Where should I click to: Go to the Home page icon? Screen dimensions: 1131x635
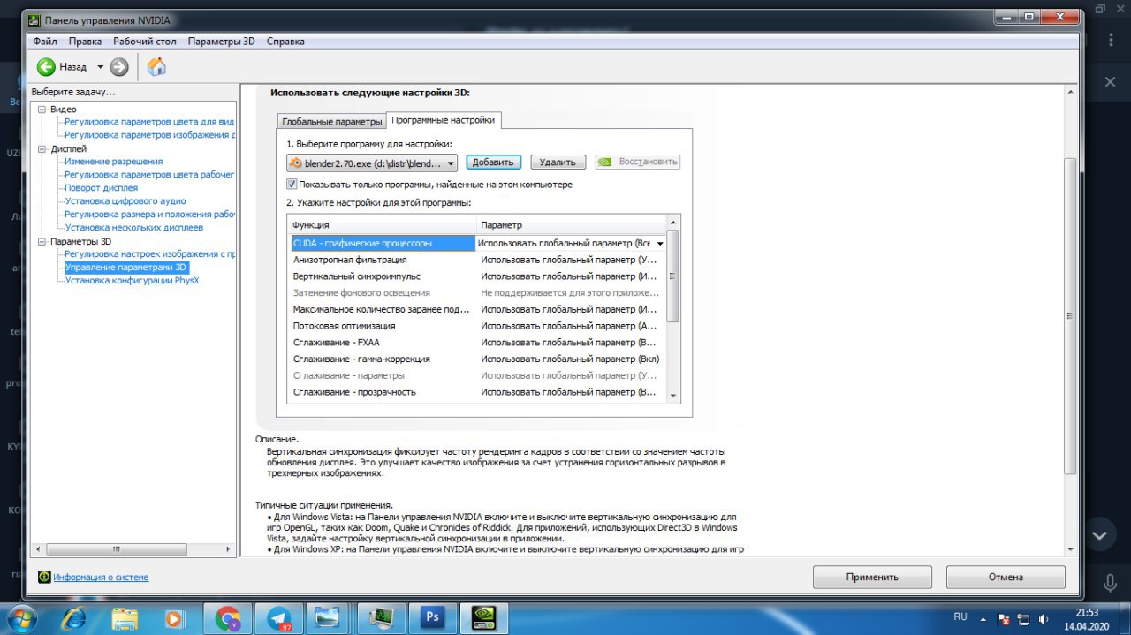(156, 67)
